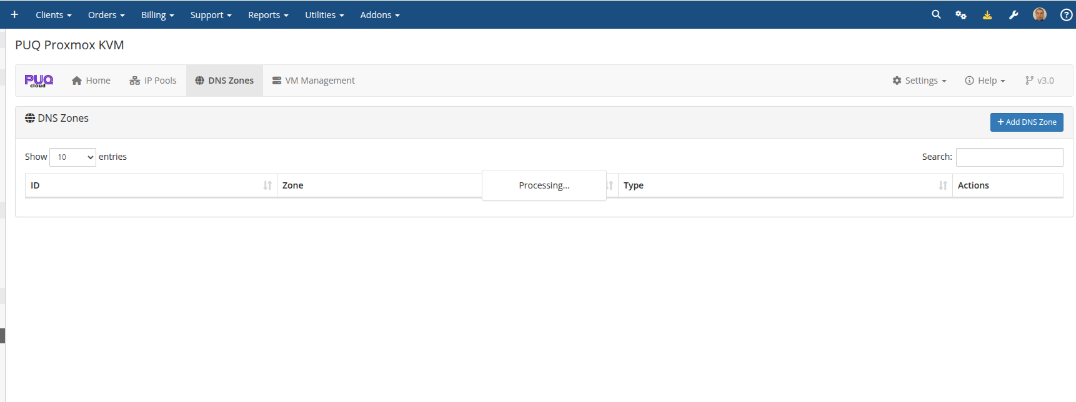Viewport: 1076px width, 402px height.
Task: Click the yellow download icon
Action: 987,14
